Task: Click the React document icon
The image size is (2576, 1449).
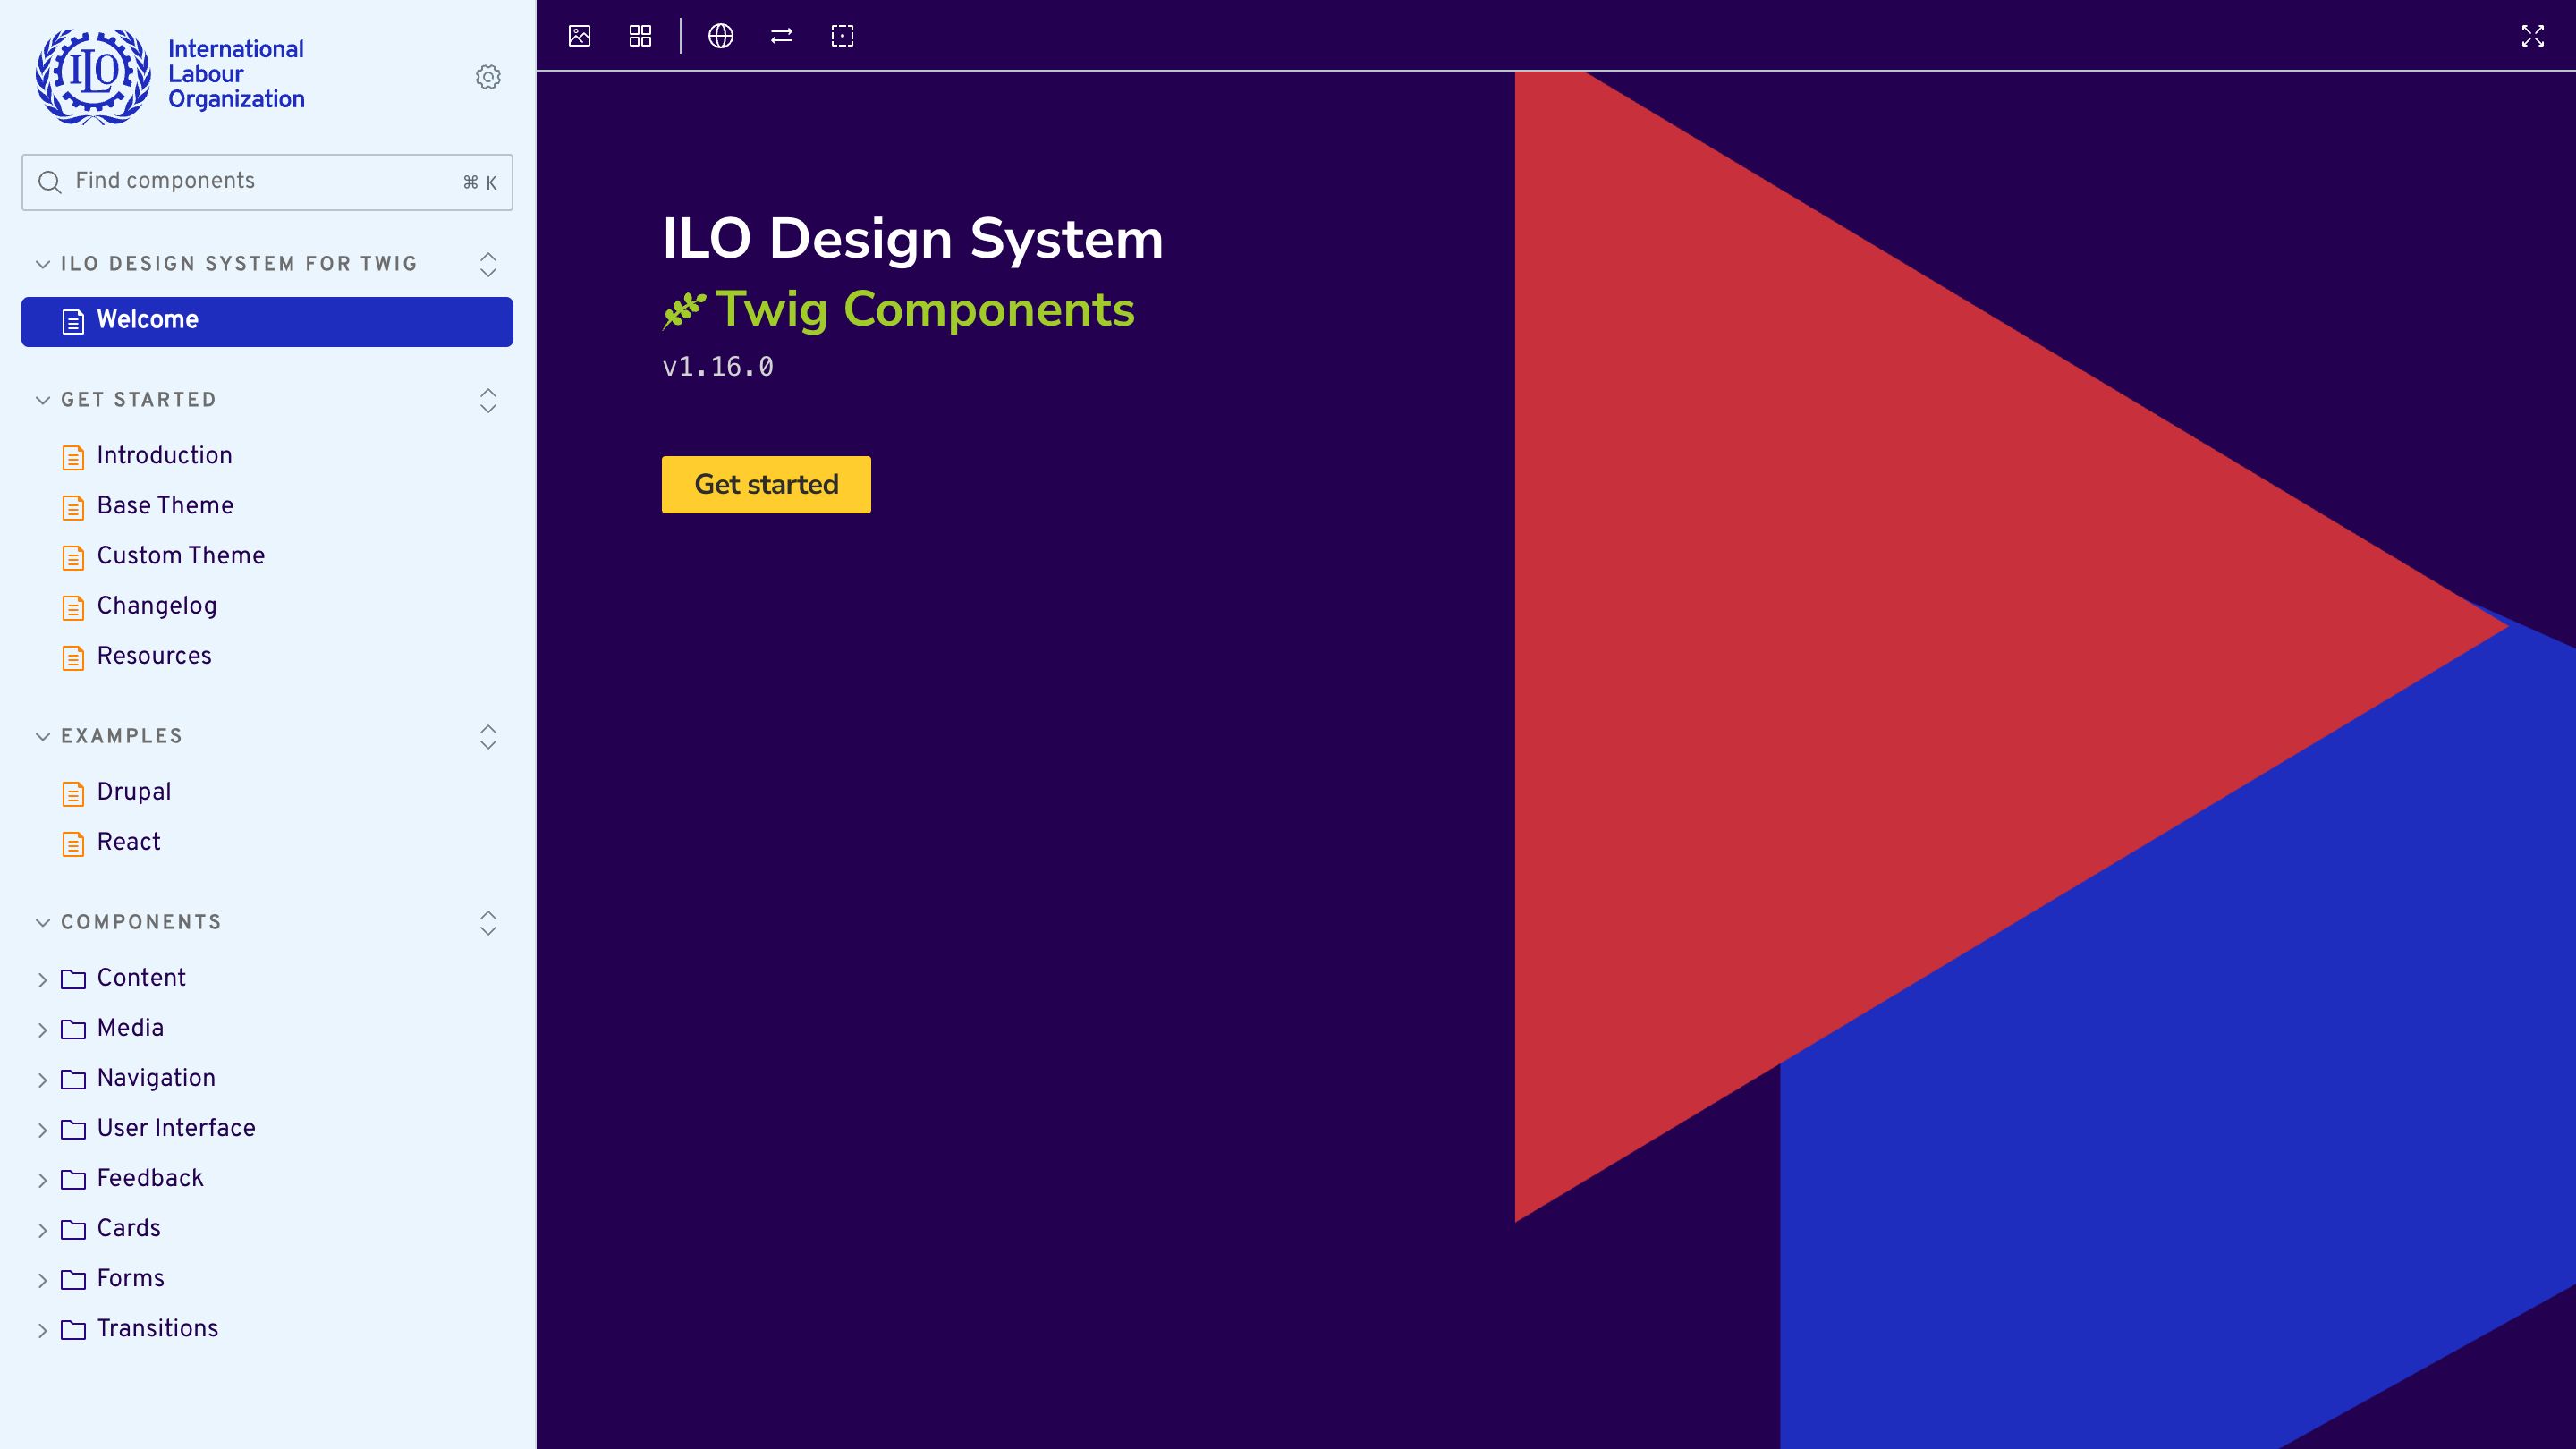Action: click(73, 843)
